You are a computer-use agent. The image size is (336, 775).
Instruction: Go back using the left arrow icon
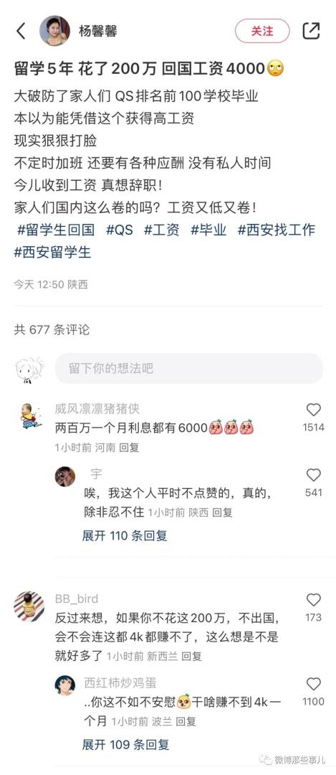(21, 31)
